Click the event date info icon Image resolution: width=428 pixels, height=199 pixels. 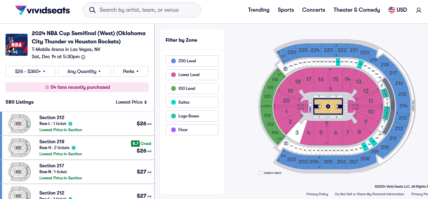(83, 57)
